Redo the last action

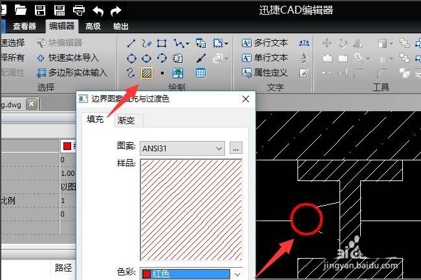click(116, 11)
